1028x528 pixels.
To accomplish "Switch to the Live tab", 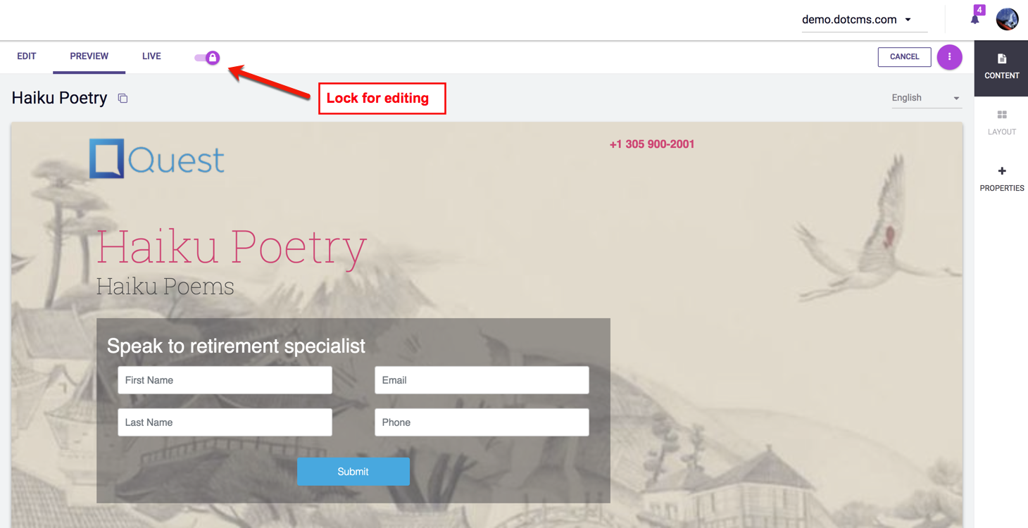I will [151, 56].
